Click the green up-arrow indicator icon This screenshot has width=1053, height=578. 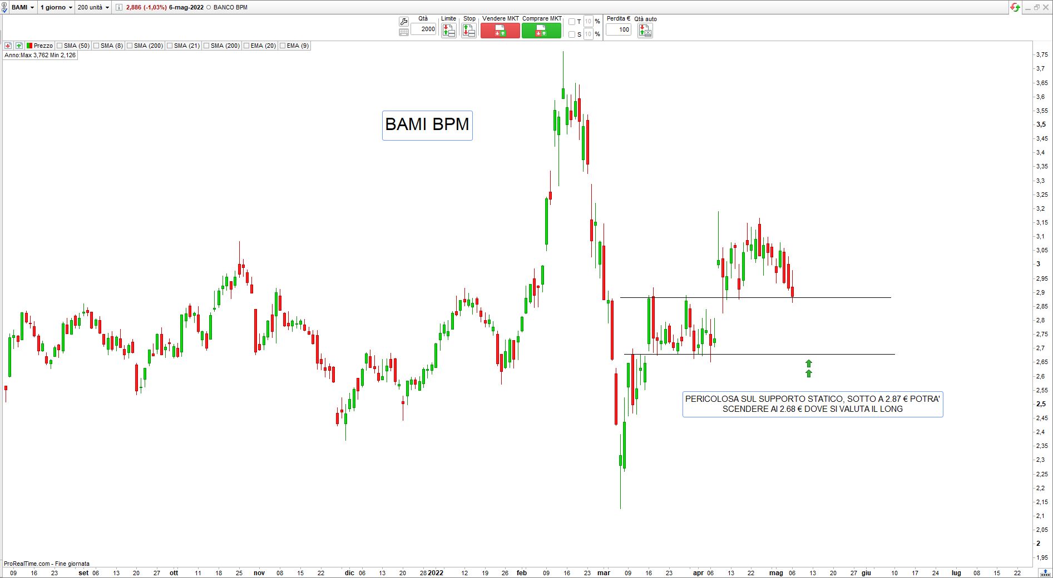(19, 46)
